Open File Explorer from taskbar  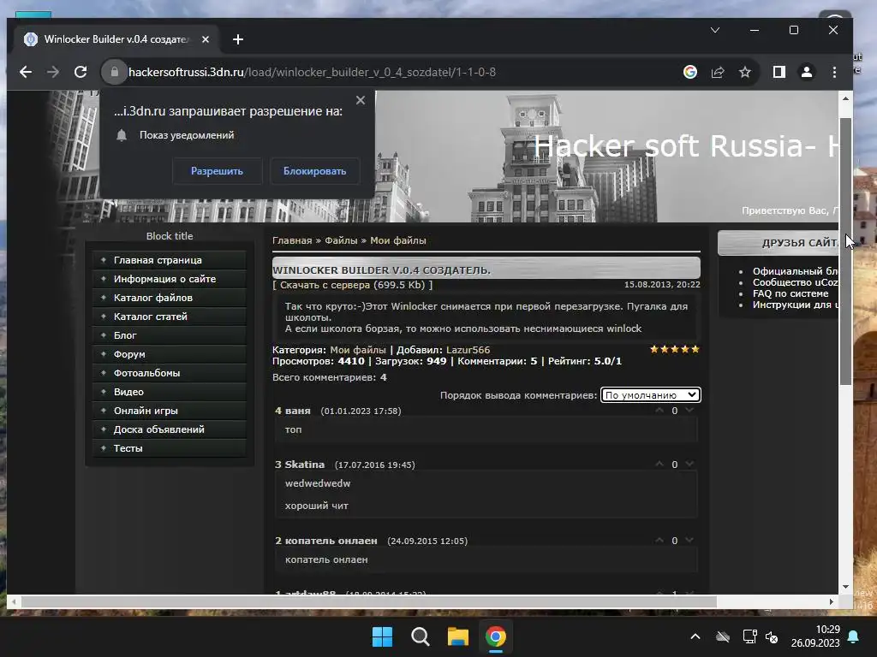coord(458,636)
